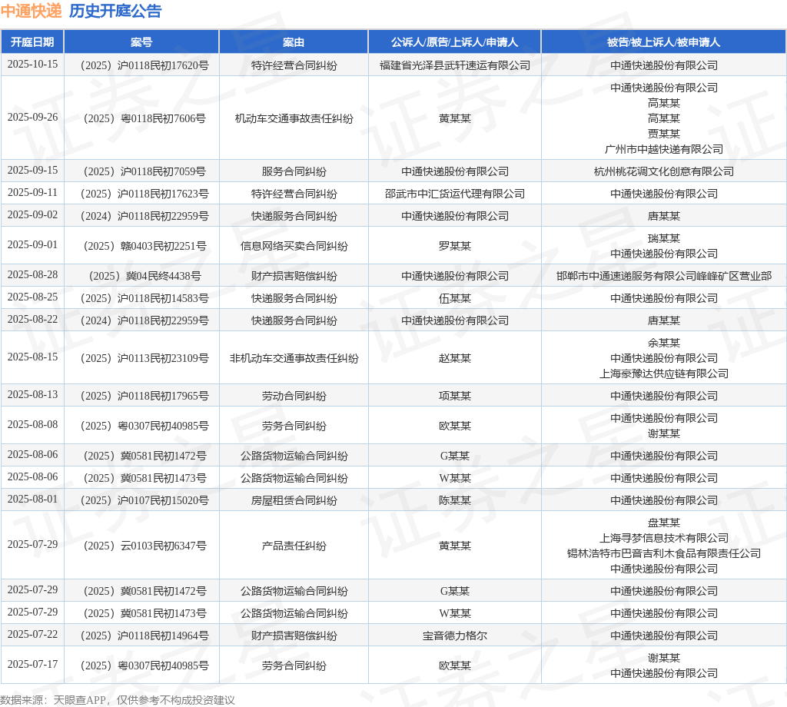Click the 被告/被上诉人/被申请人 column header
787x707 pixels.
coord(663,42)
